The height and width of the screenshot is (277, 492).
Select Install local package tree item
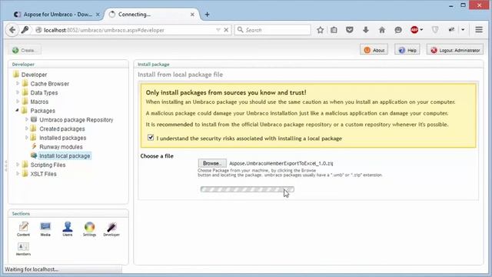coord(65,155)
